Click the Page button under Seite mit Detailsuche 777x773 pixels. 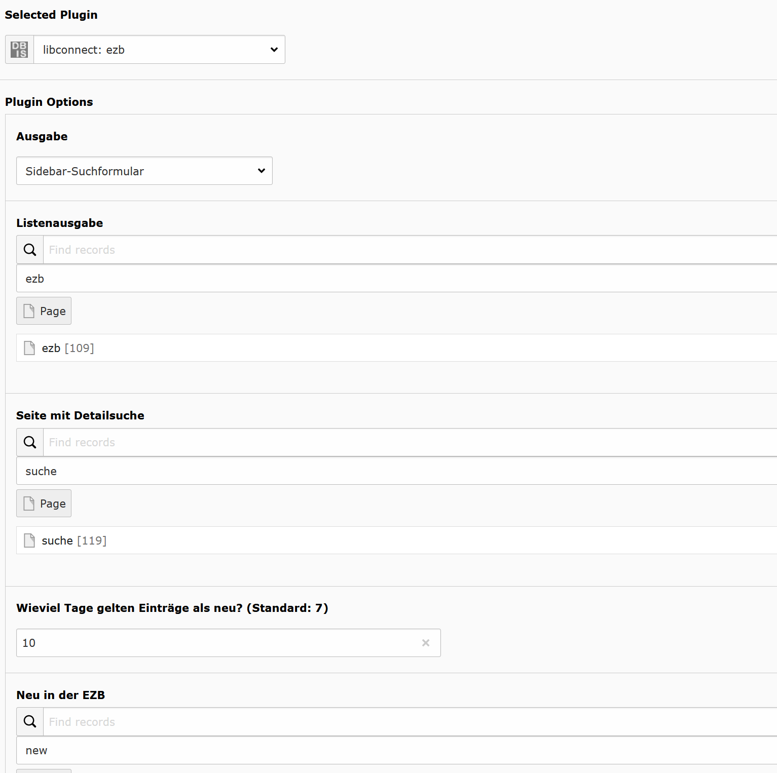pyautogui.click(x=44, y=503)
